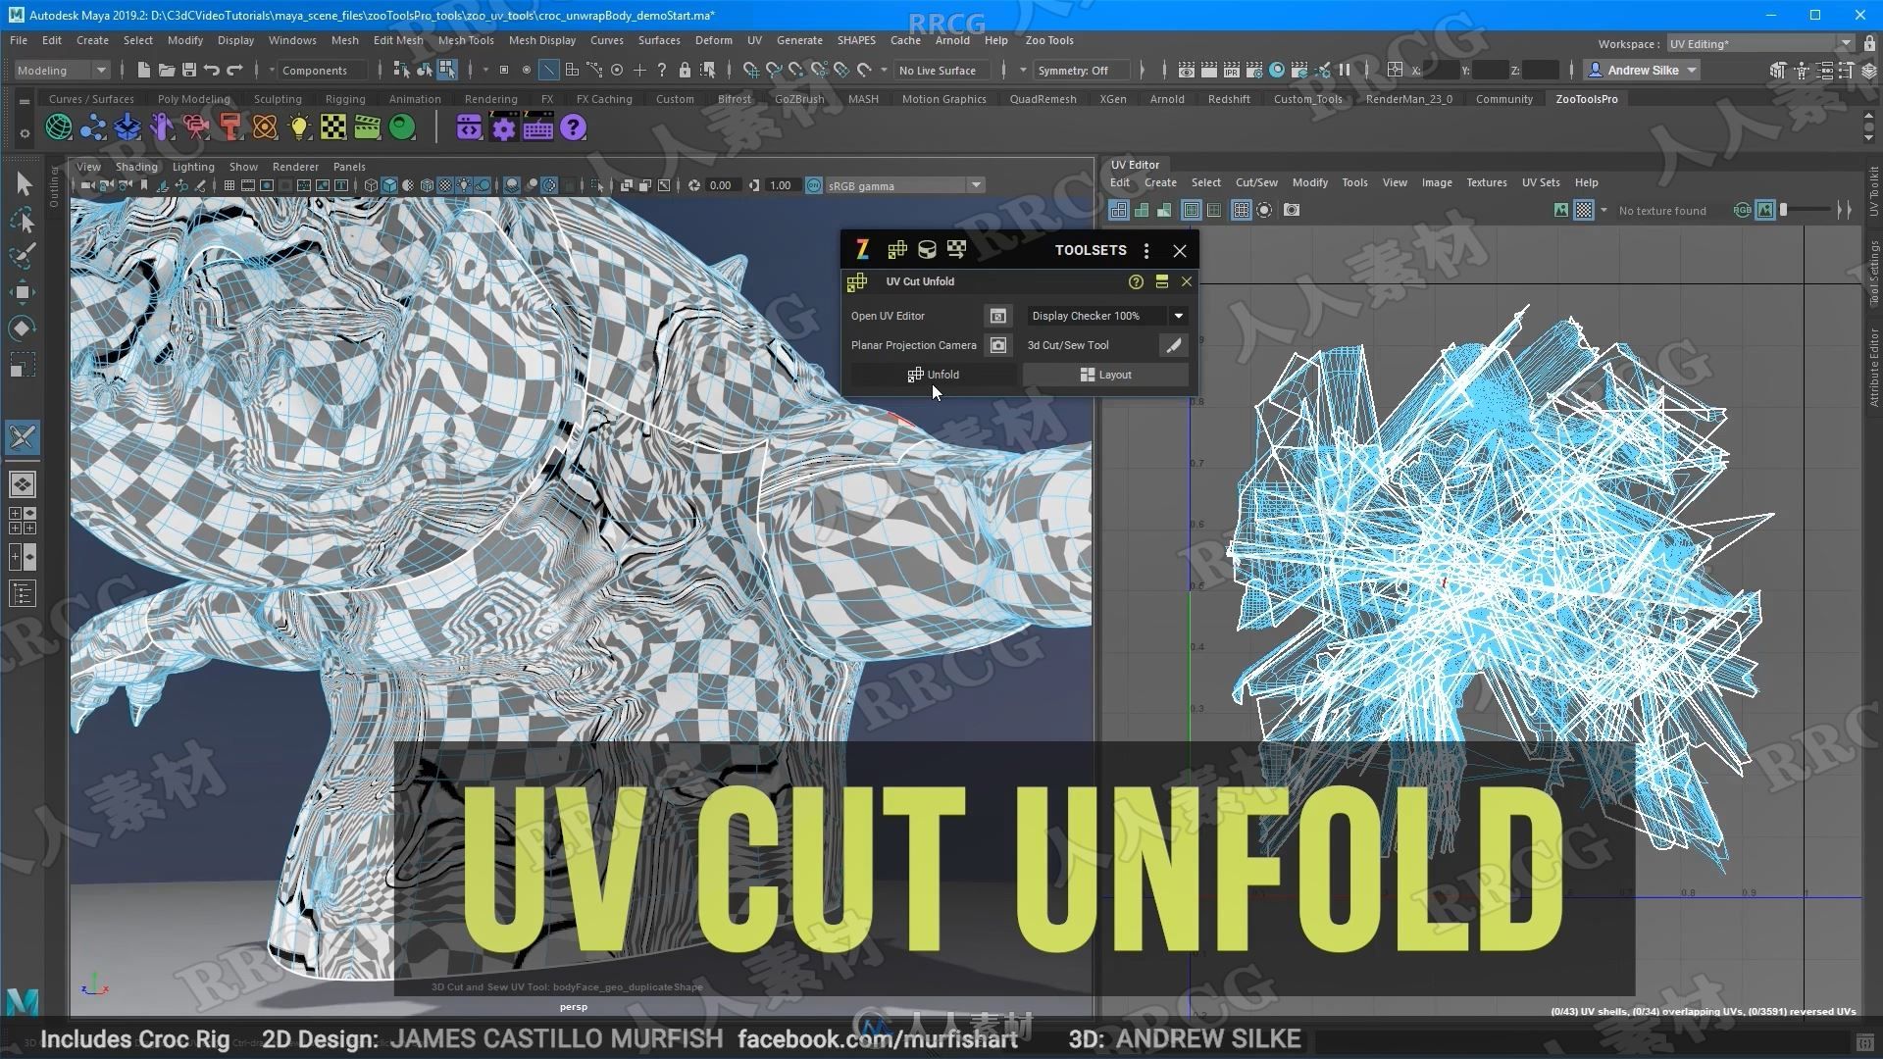Select the UV menu in Maya menu bar

pos(756,40)
